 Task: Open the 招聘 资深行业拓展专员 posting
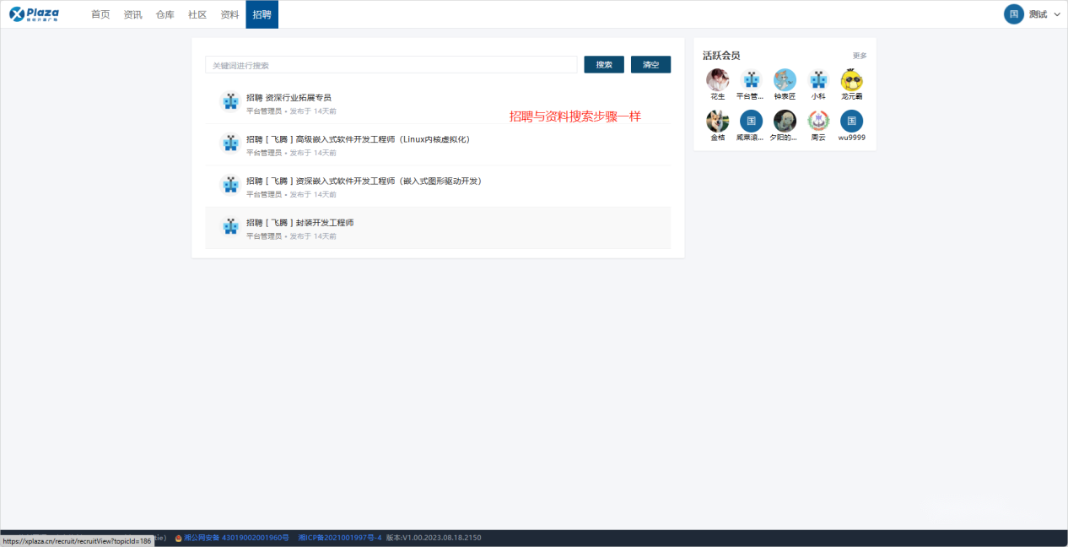tap(289, 98)
